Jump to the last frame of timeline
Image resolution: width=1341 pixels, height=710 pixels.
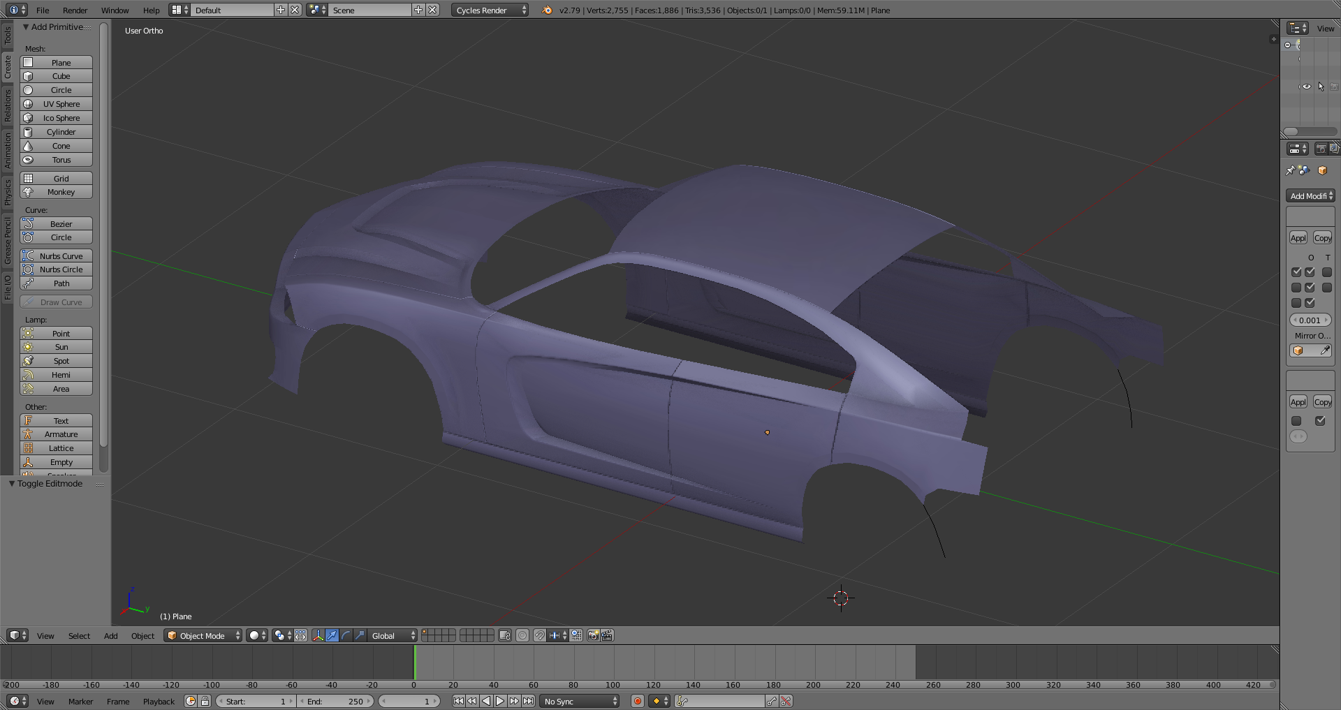[x=529, y=701]
